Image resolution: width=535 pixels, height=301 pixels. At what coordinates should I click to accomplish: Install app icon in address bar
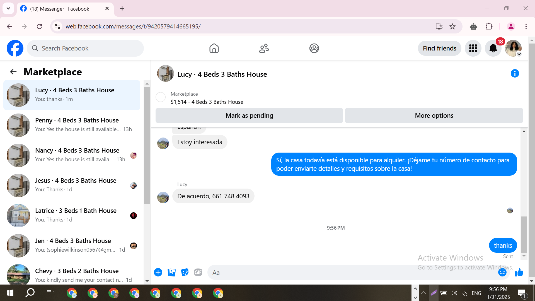[x=439, y=27]
